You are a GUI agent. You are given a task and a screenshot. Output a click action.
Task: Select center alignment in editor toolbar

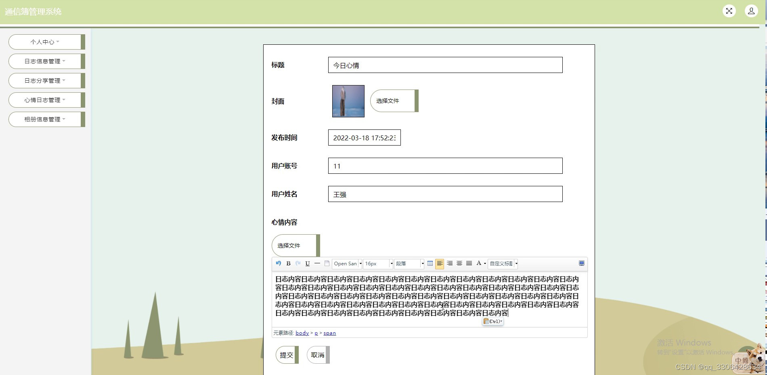tap(459, 263)
